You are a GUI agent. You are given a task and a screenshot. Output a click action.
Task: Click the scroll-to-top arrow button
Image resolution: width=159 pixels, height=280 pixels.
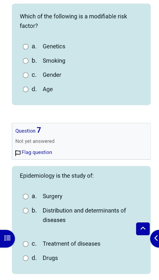(143, 229)
